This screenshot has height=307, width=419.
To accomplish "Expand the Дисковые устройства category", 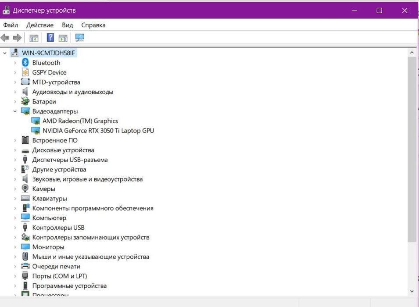I will [x=15, y=150].
